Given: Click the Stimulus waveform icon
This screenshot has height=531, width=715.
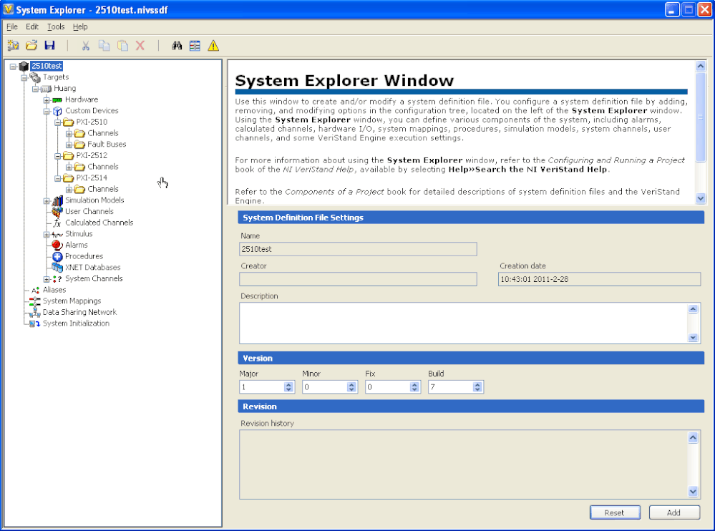Looking at the screenshot, I should point(57,234).
